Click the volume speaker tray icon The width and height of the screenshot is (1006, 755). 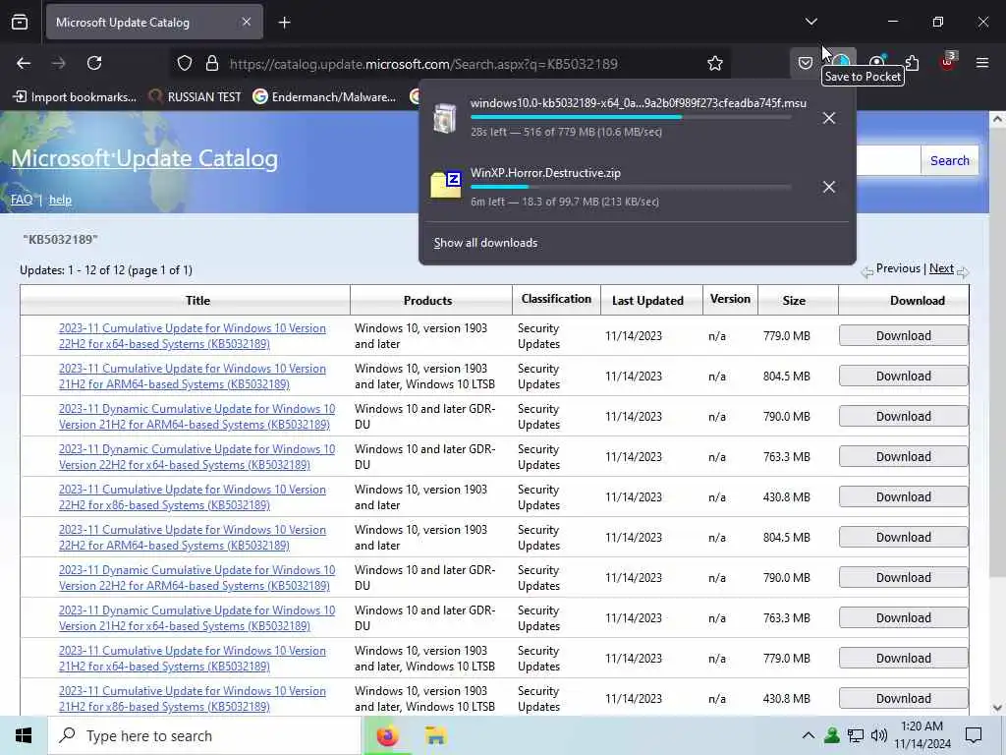point(879,735)
